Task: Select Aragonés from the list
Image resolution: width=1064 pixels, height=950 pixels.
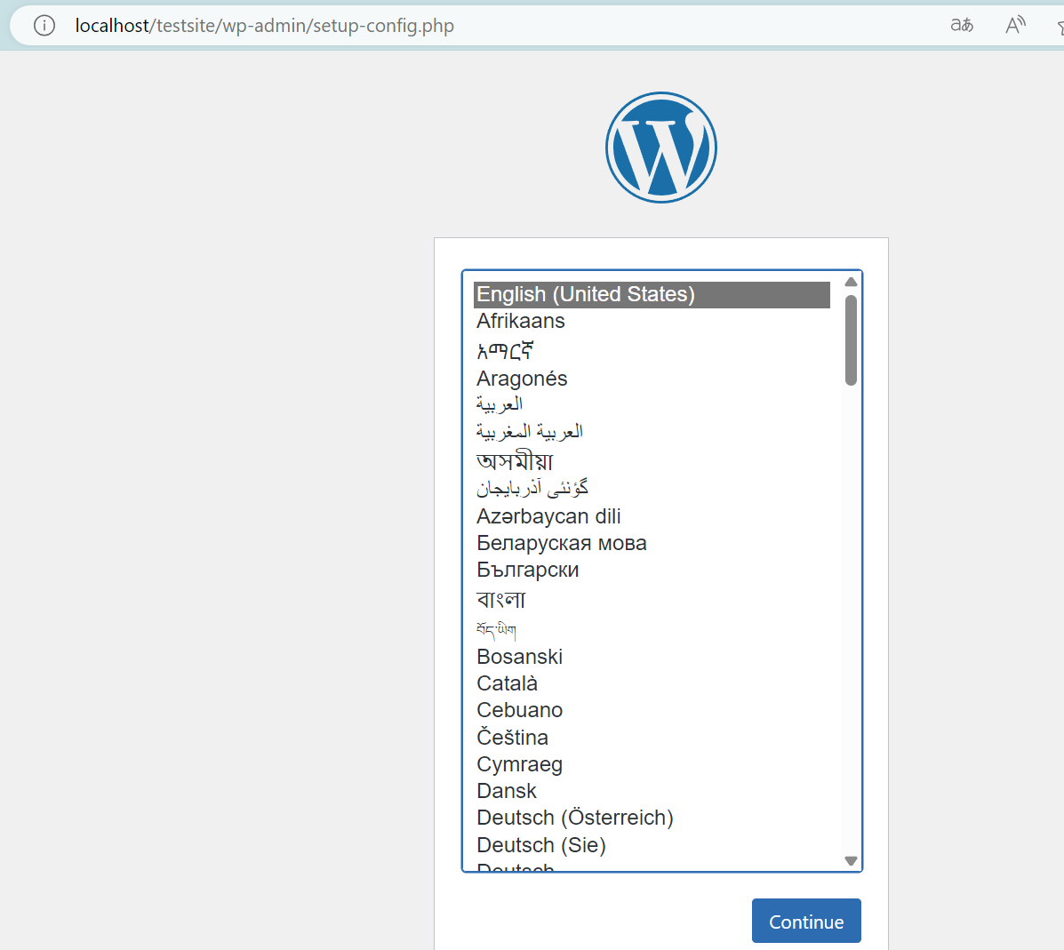Action: [x=652, y=379]
